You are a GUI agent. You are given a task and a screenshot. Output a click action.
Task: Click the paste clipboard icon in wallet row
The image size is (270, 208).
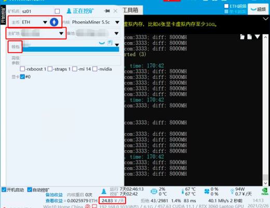pos(110,43)
